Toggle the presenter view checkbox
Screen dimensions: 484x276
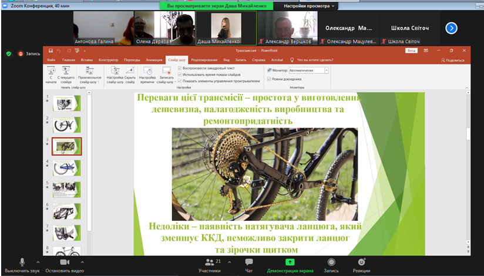tap(269, 79)
